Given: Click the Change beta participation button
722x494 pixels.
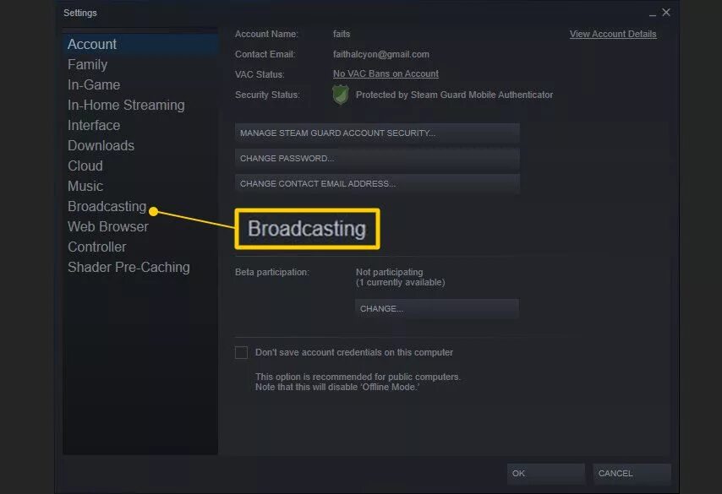Looking at the screenshot, I should tap(436, 308).
